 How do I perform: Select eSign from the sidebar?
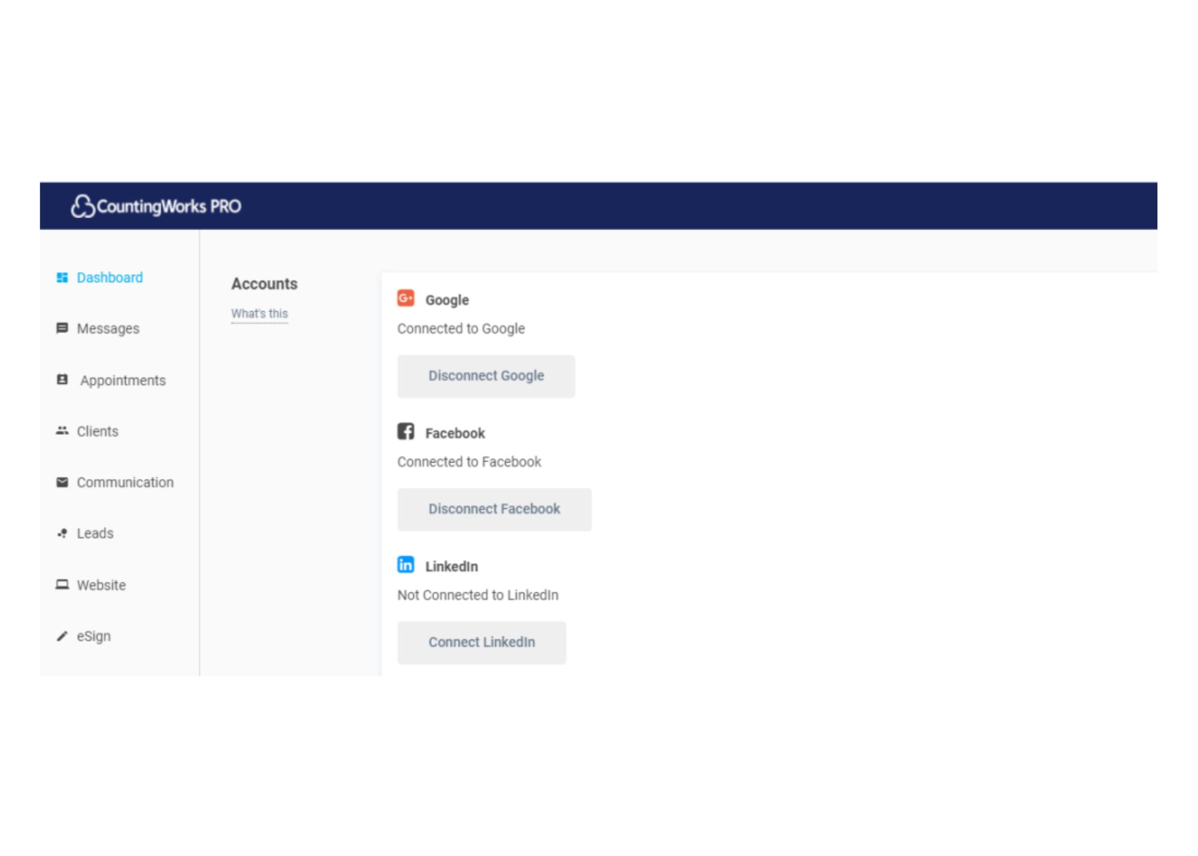pyautogui.click(x=93, y=636)
